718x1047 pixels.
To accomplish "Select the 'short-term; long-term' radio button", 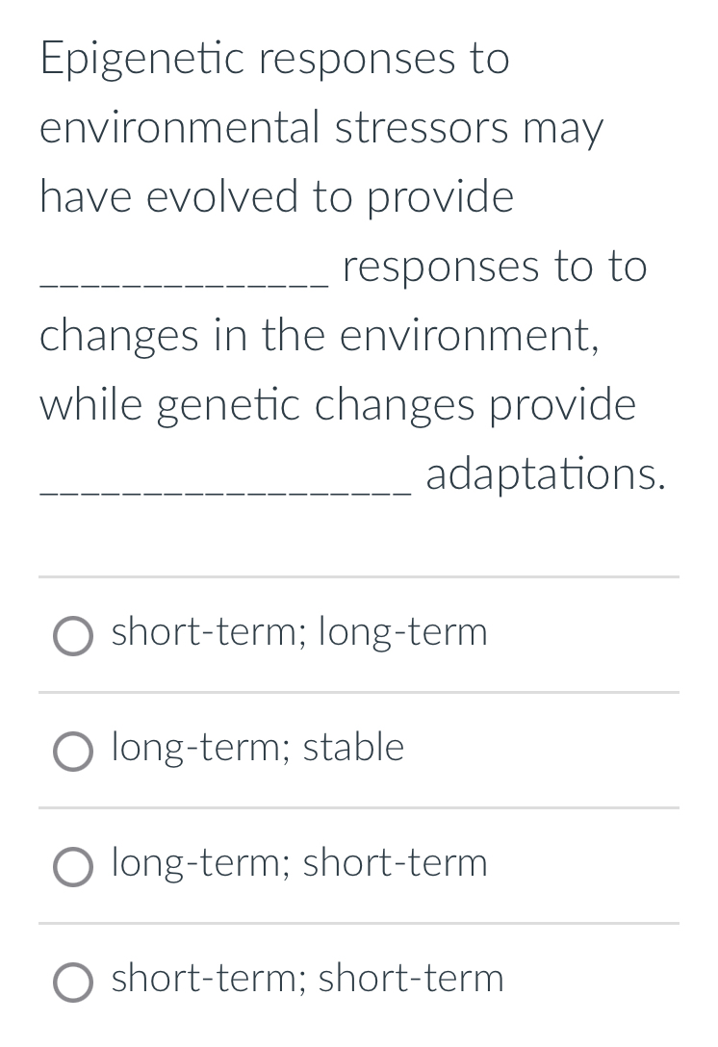I will [x=73, y=636].
